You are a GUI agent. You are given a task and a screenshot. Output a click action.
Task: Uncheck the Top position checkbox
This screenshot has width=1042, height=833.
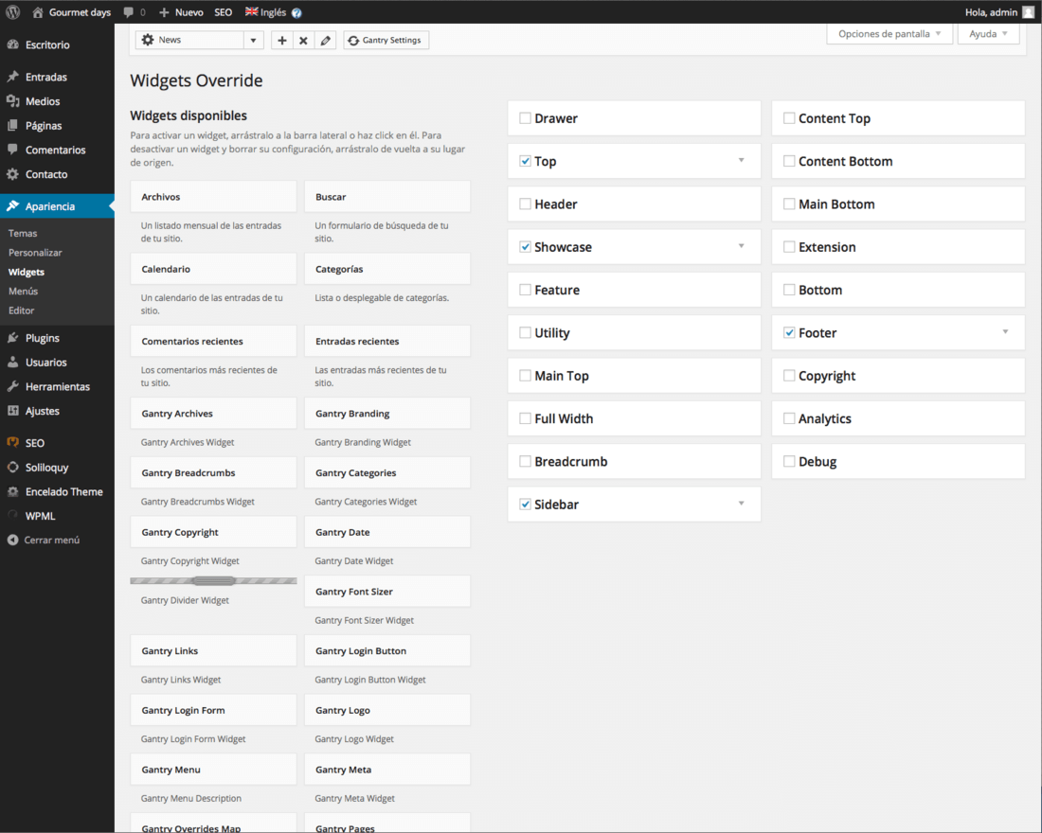click(x=525, y=161)
